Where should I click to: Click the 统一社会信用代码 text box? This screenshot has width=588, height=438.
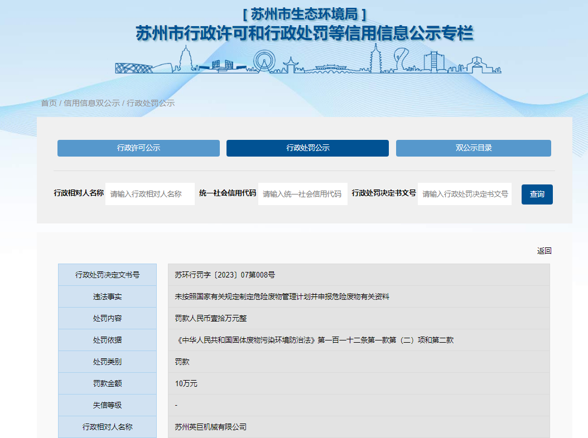(x=302, y=194)
